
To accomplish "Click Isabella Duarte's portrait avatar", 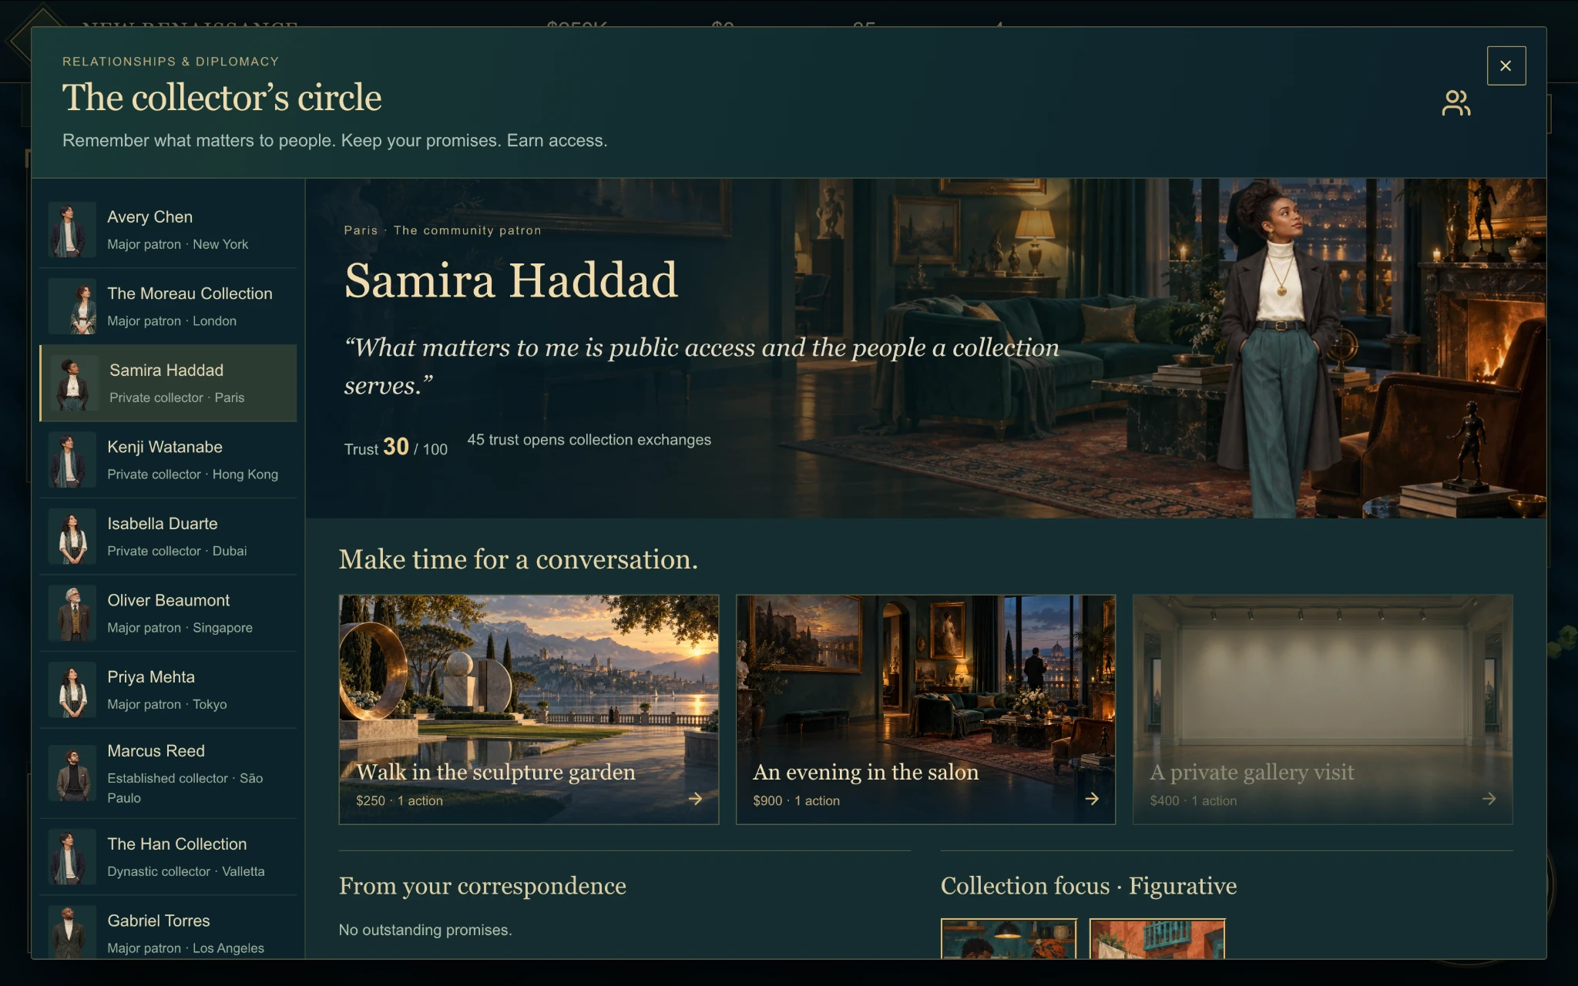I will (72, 536).
